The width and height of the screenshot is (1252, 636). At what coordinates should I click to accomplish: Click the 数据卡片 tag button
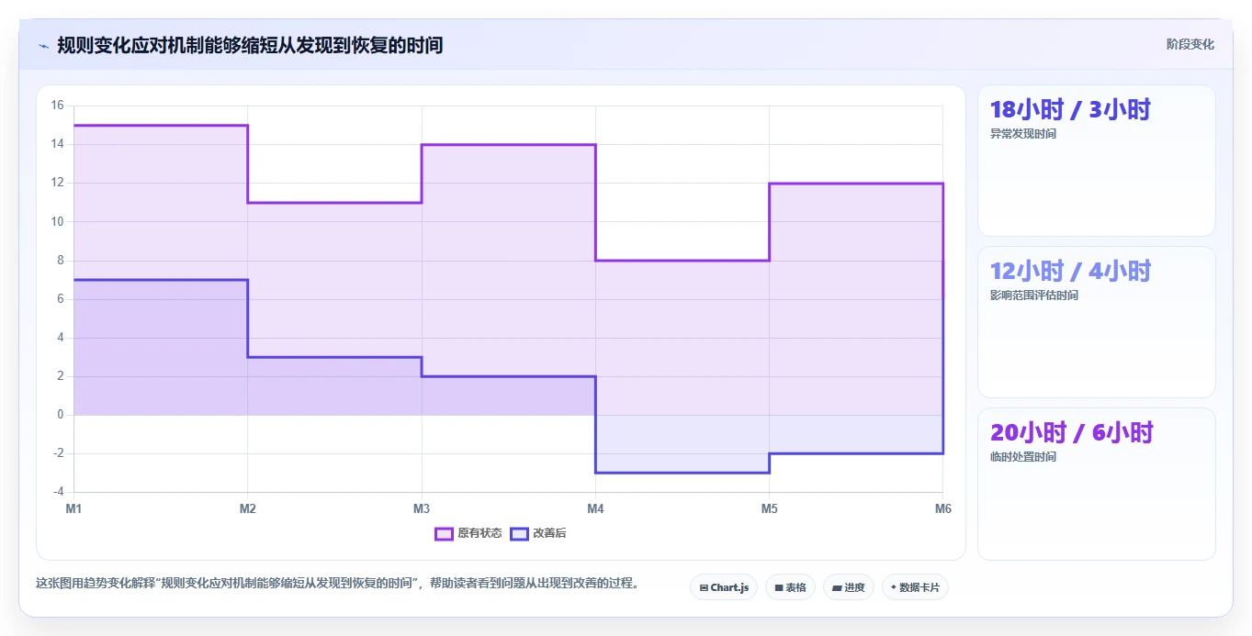pyautogui.click(x=915, y=587)
